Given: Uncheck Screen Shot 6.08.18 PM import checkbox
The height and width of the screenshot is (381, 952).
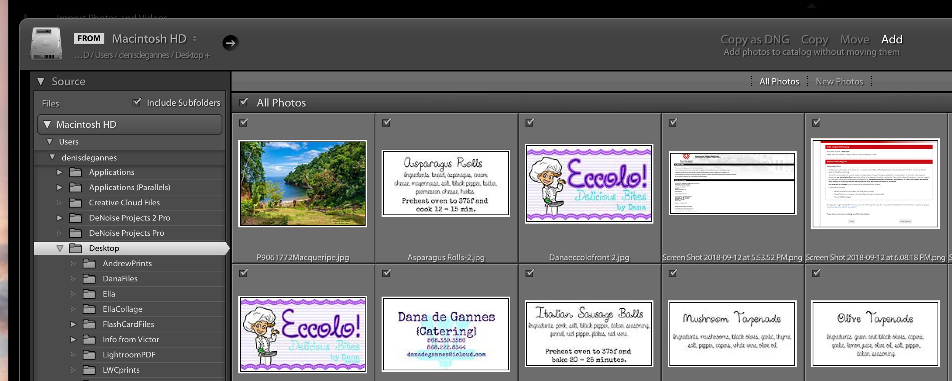Looking at the screenshot, I should (x=816, y=122).
